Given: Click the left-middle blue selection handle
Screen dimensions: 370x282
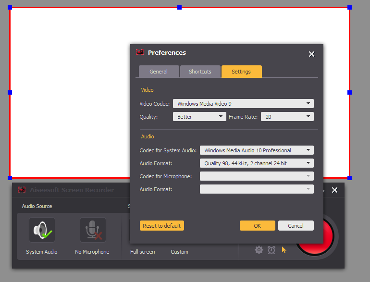Looking at the screenshot, I should click(x=10, y=93).
